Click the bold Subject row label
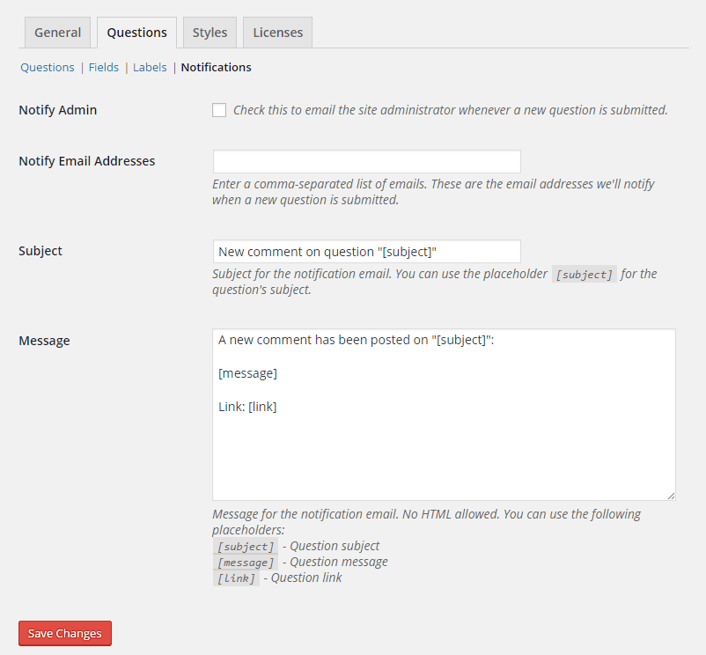The width and height of the screenshot is (706, 655). pos(40,251)
